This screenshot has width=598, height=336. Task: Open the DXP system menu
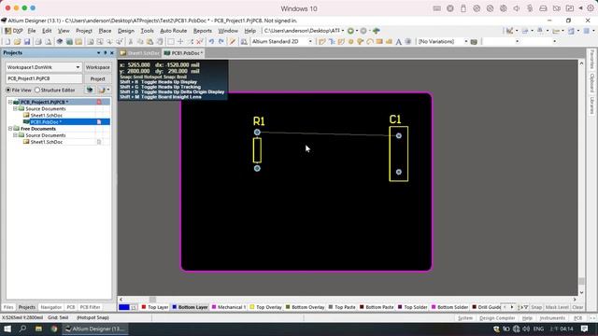tap(14, 31)
